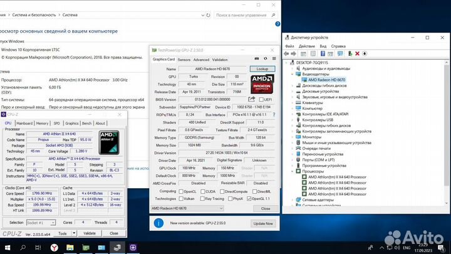
Task: Click the red X uninstall device icon
Action: pyautogui.click(x=357, y=53)
